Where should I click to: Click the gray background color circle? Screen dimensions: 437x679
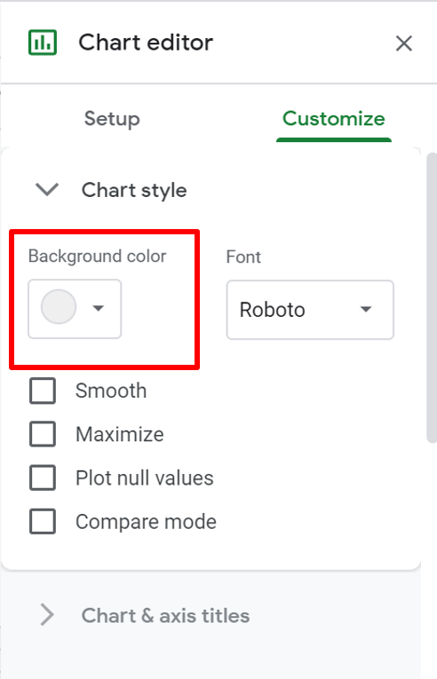(x=59, y=307)
